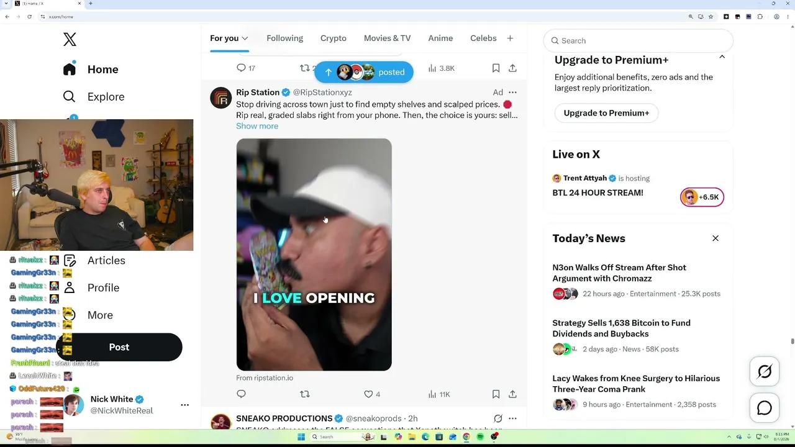Open the Rip Station account name link
The width and height of the screenshot is (795, 447).
coord(258,93)
